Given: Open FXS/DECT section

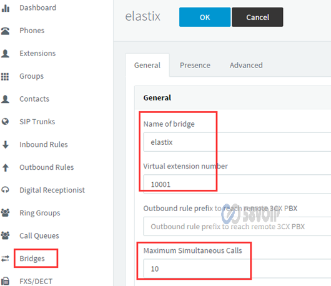Looking at the screenshot, I should point(36,282).
